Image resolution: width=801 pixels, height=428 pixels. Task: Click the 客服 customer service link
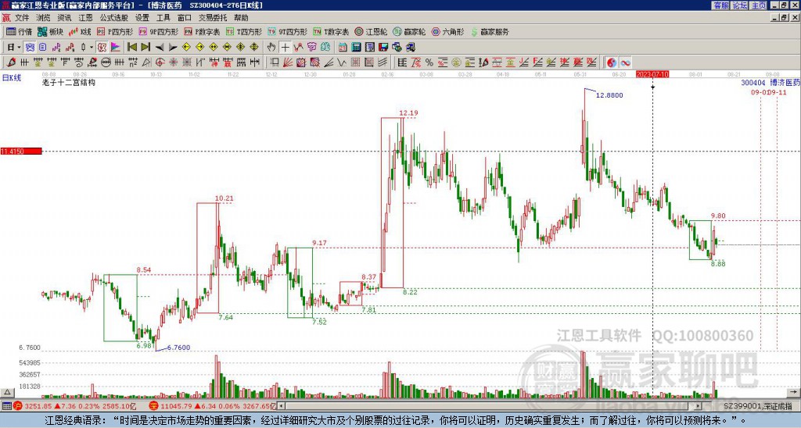[x=720, y=5]
